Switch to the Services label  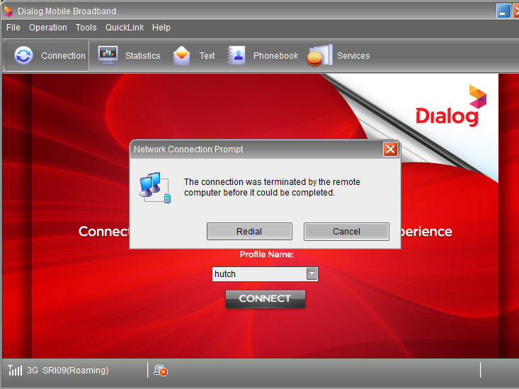click(x=353, y=56)
